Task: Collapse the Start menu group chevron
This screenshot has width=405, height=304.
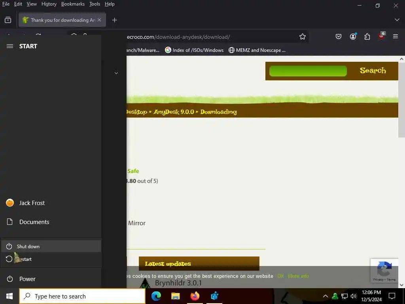Action: tap(116, 73)
